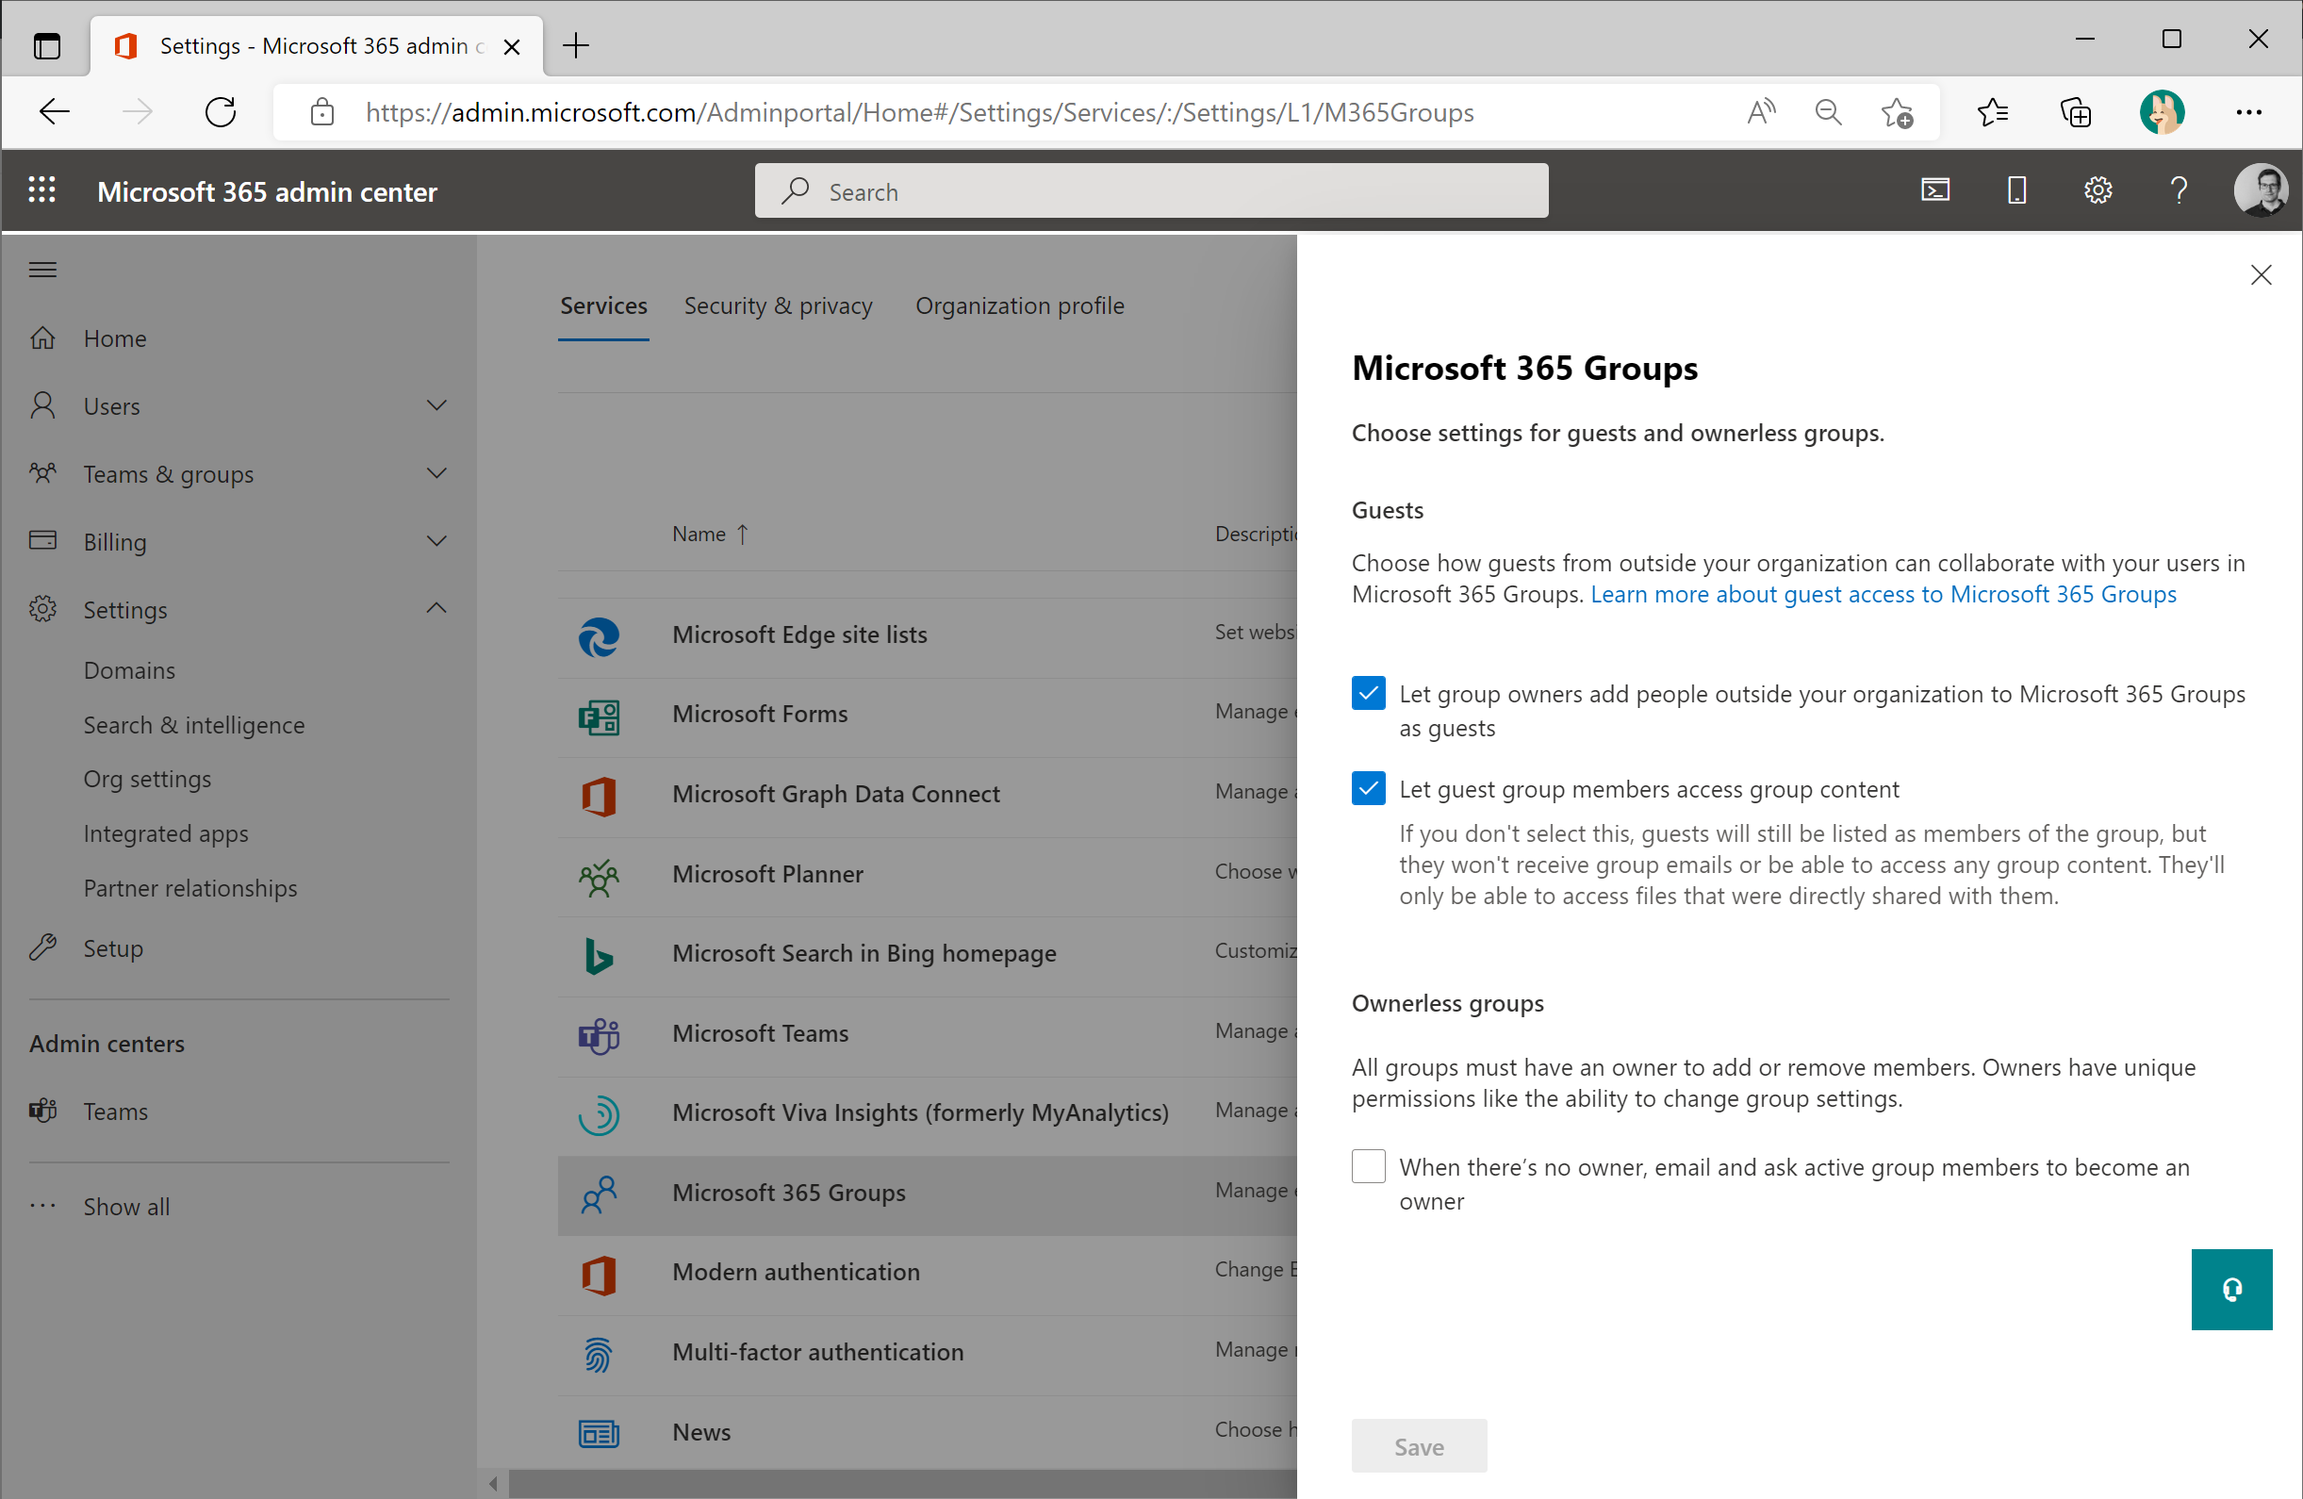
Task: Open the app launcher waffle icon
Action: (41, 190)
